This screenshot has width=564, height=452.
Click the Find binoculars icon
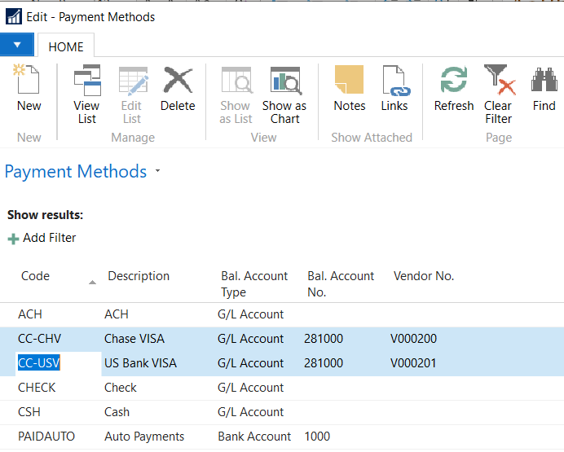pyautogui.click(x=544, y=82)
